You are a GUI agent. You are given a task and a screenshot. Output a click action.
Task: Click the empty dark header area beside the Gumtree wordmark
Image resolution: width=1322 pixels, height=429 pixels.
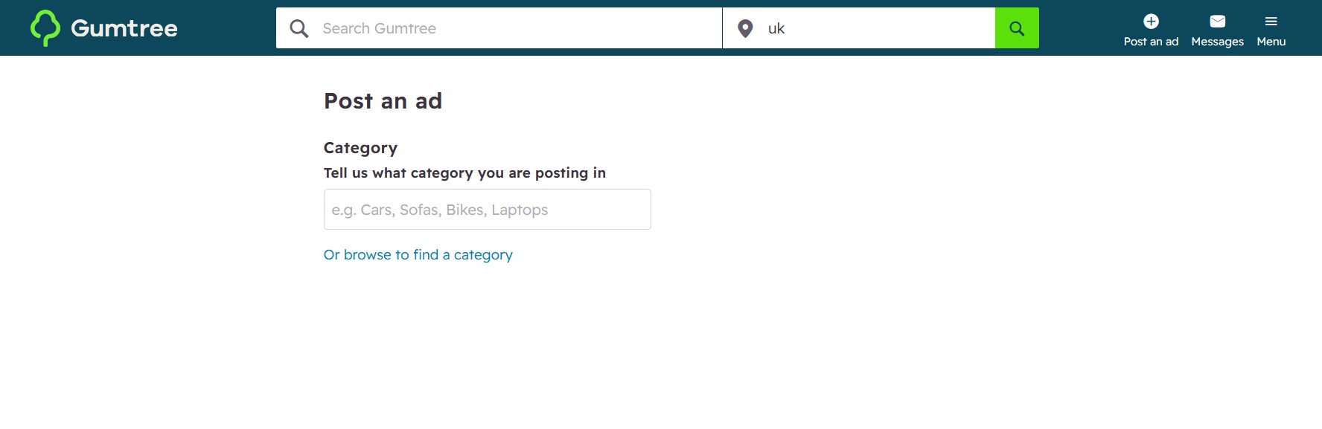(x=227, y=28)
